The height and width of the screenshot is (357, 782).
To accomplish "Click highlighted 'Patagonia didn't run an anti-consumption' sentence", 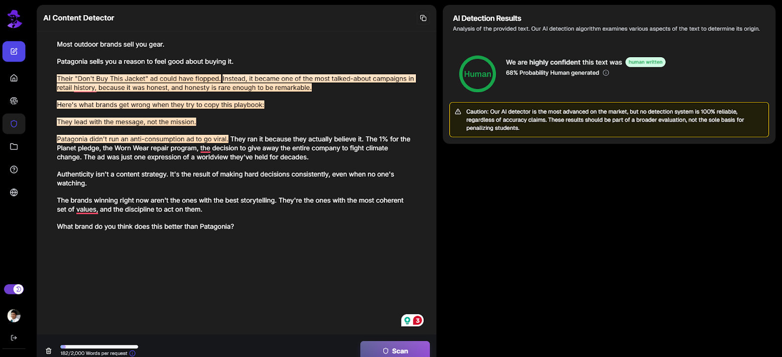I will tap(142, 139).
